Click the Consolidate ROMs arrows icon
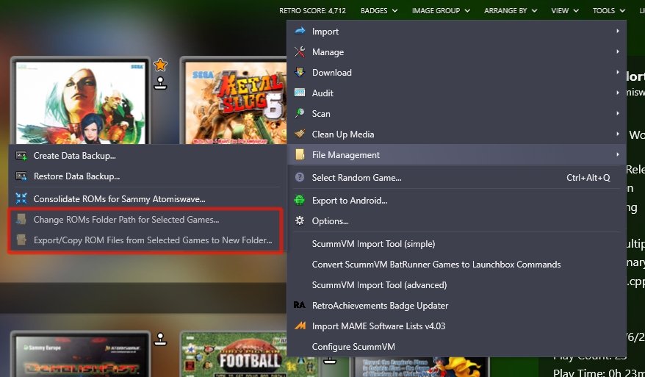This screenshot has height=377, width=645. pos(21,198)
